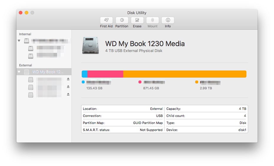Viewport: 274px width, 166px height.
Task: Select the second external volume icon
Action: click(x=31, y=87)
